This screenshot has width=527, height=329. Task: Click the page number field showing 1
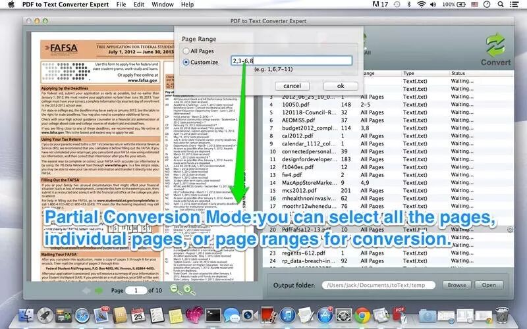pyautogui.click(x=136, y=290)
